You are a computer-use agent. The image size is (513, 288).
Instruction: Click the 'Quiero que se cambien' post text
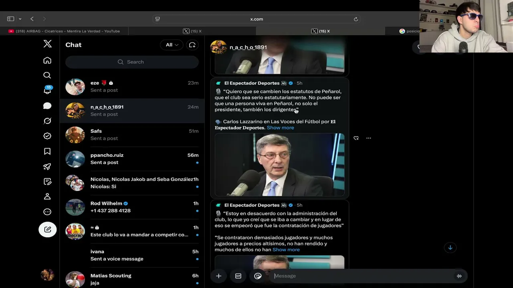[277, 100]
